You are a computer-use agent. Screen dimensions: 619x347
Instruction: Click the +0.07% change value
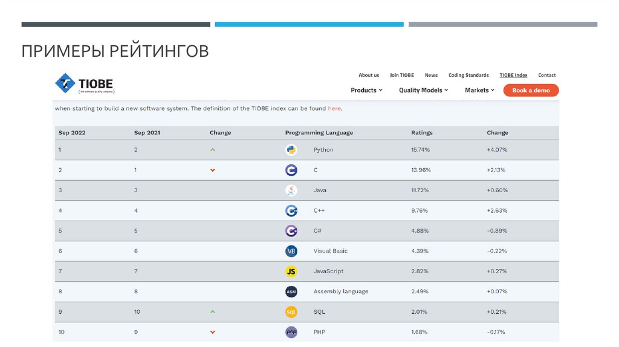497,291
